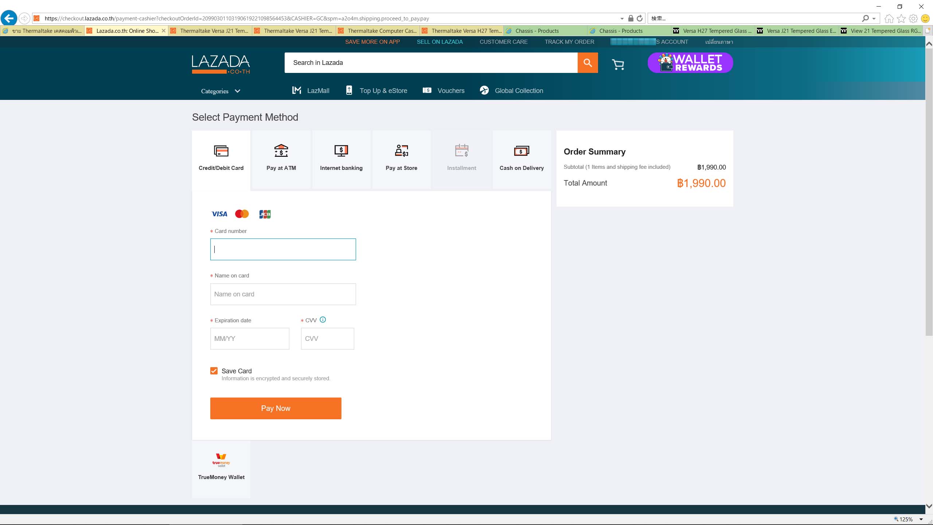933x525 pixels.
Task: Select the Credit/Debit Card payment tab
Action: coord(221,160)
